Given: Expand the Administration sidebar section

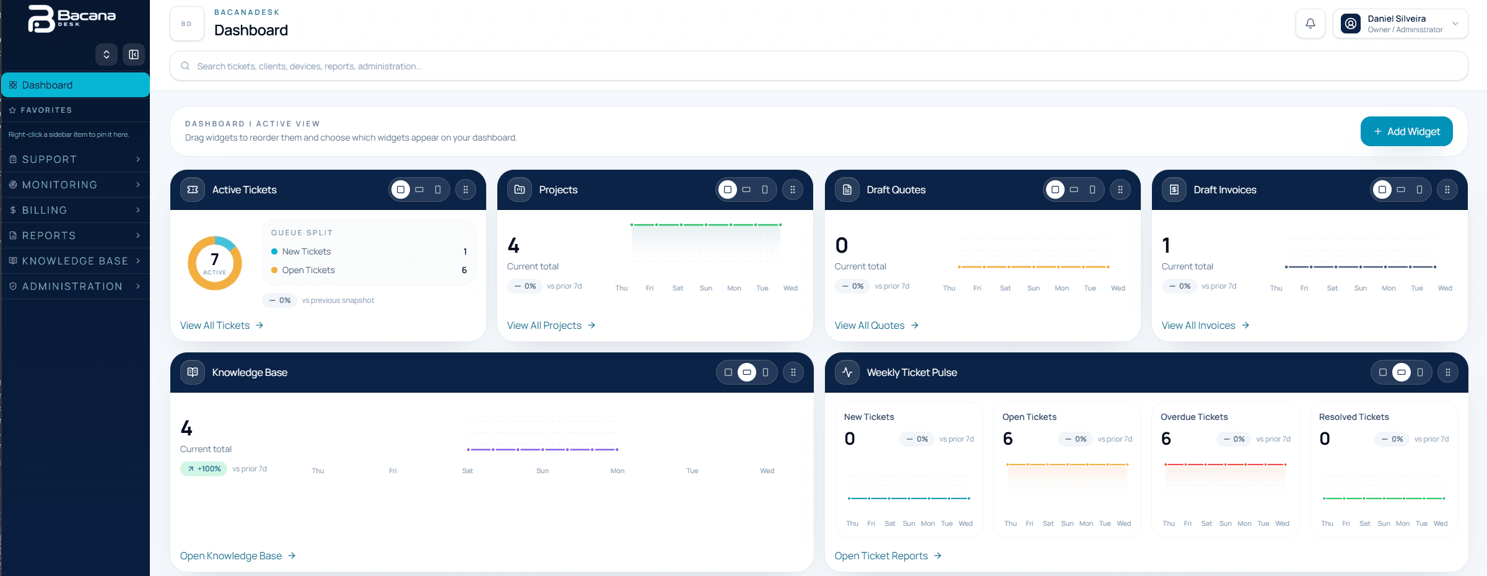Looking at the screenshot, I should (75, 286).
